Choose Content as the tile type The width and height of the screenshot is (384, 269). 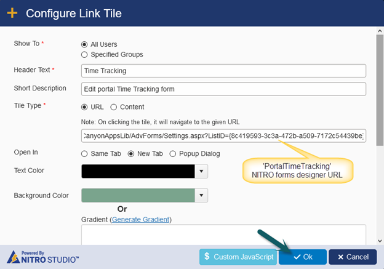113,107
